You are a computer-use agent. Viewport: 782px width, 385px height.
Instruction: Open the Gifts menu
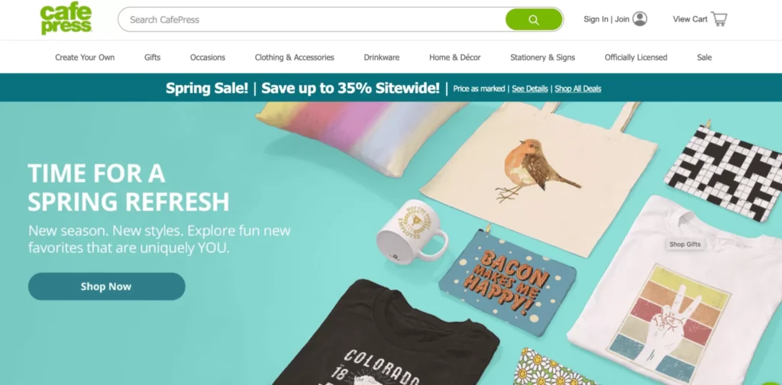152,57
